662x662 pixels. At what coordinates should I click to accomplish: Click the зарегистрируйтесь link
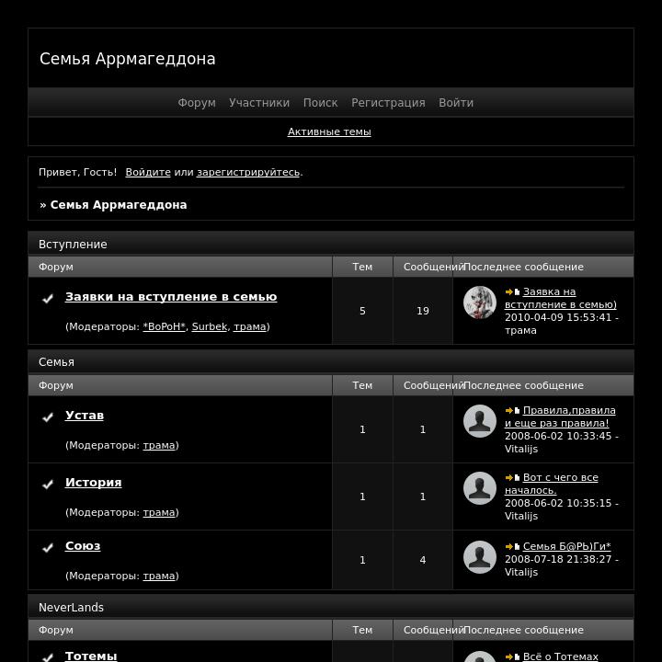[248, 172]
